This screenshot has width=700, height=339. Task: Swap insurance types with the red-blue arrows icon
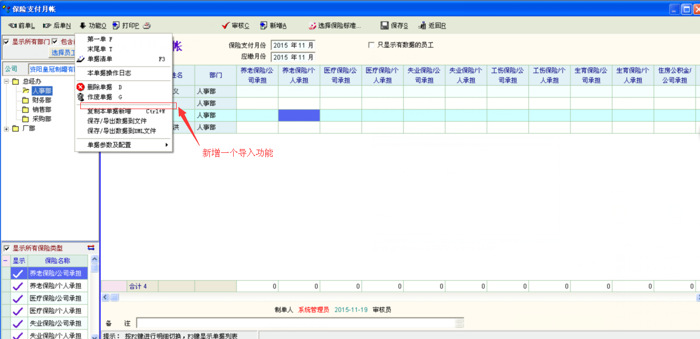click(x=91, y=248)
